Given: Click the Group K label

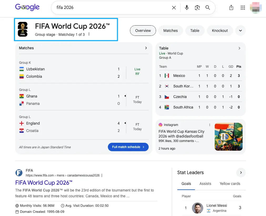Looking at the screenshot, I should tap(25, 63).
